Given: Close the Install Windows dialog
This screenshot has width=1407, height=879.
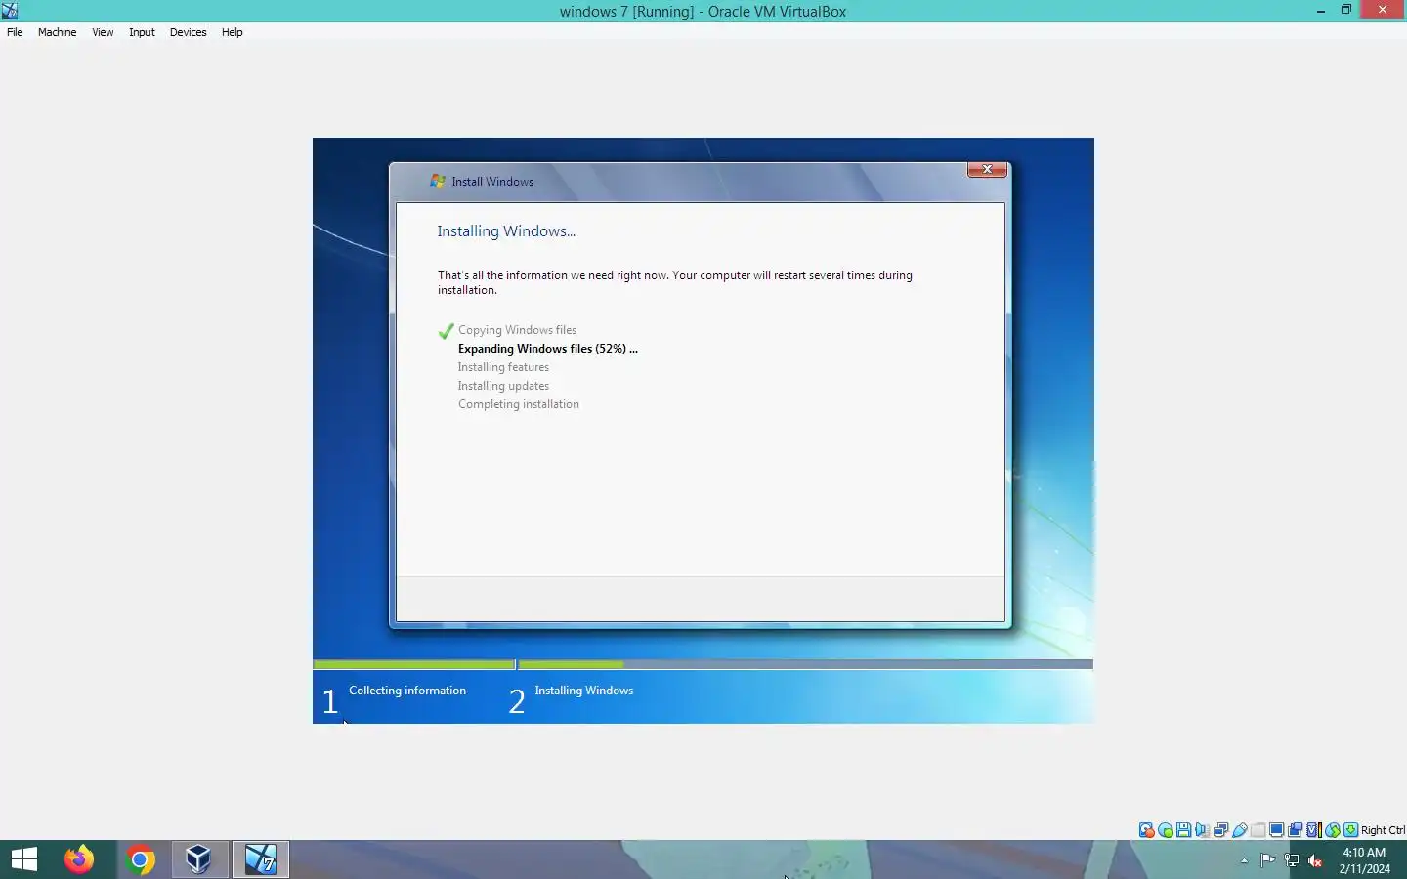Looking at the screenshot, I should pos(987,169).
